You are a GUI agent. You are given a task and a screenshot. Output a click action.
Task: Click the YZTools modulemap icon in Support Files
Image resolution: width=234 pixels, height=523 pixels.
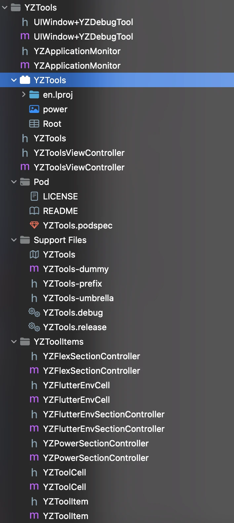point(34,255)
